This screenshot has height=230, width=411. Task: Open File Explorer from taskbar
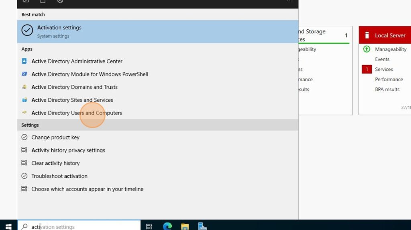pos(185,226)
